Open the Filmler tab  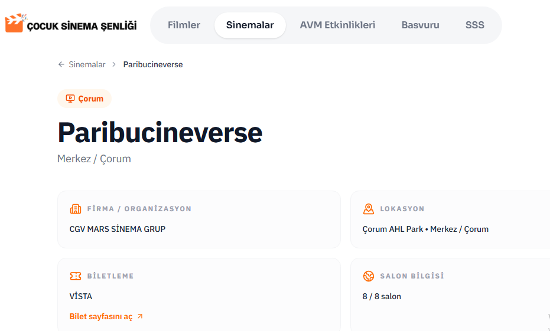tap(184, 25)
